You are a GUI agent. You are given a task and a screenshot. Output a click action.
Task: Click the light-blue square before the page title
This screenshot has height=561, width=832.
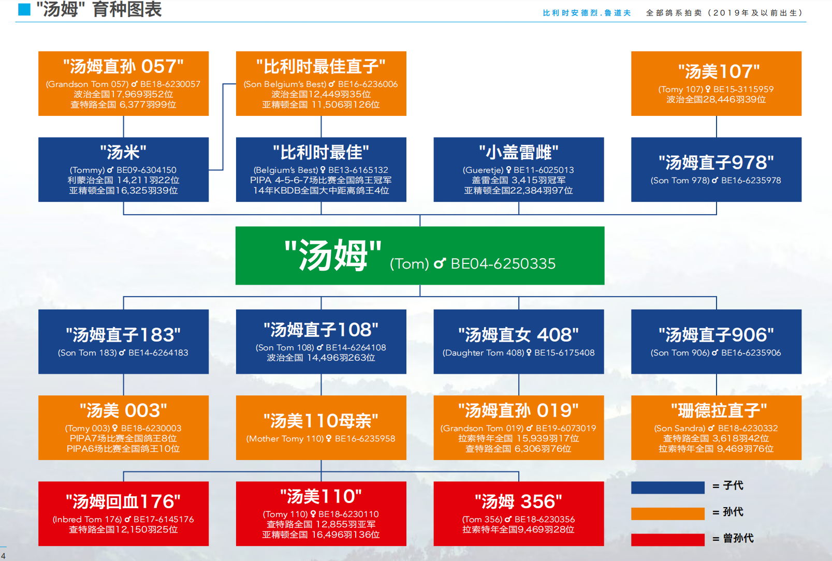[x=24, y=9]
